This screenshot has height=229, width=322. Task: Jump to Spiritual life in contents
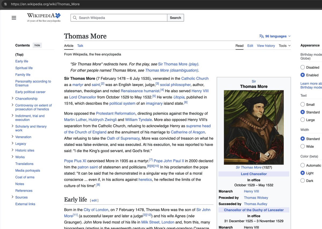coord(24,68)
